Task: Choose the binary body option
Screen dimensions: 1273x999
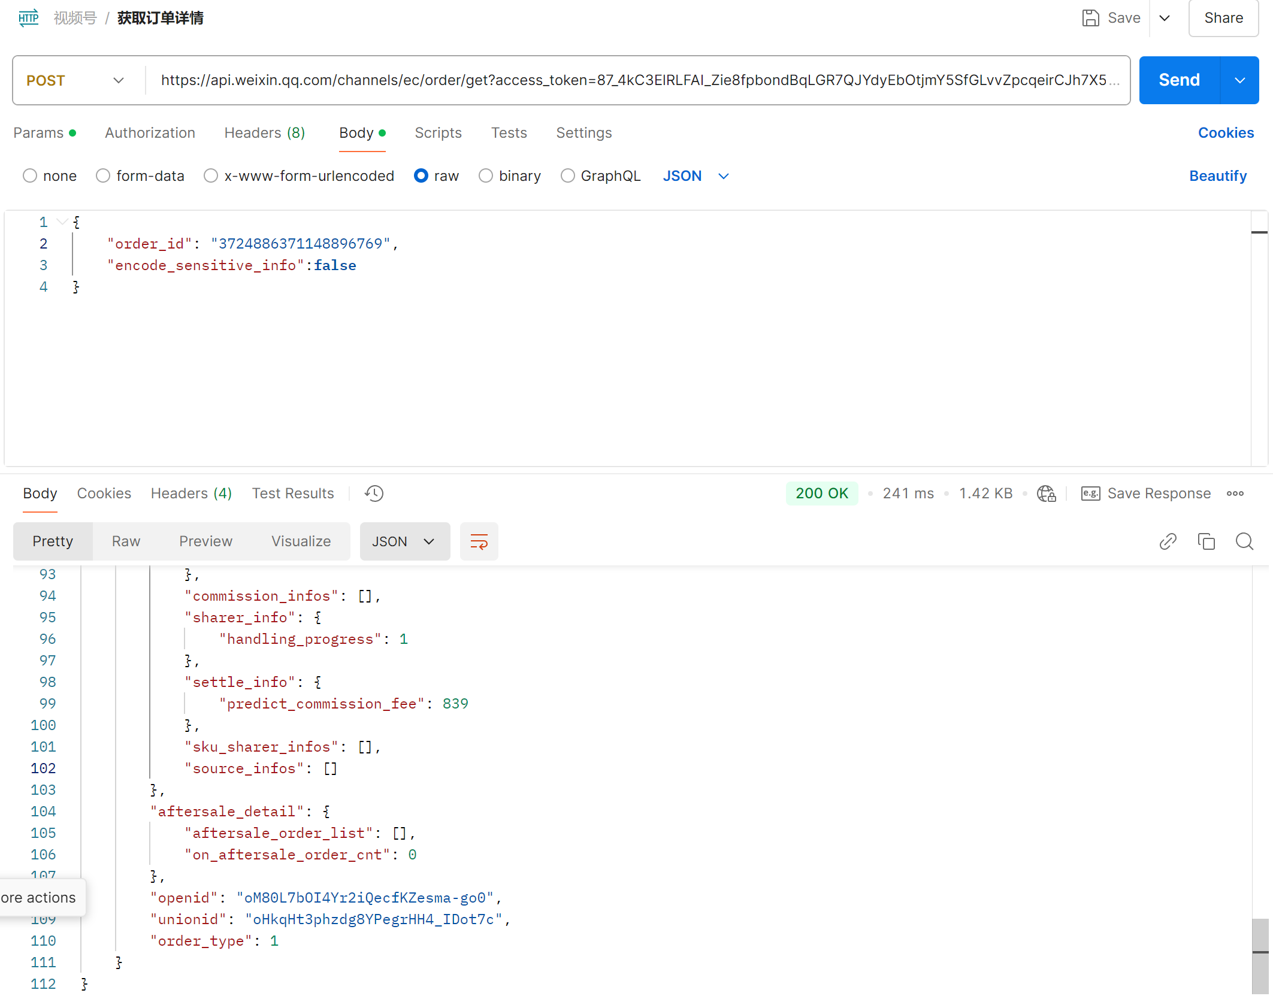Action: (x=486, y=176)
